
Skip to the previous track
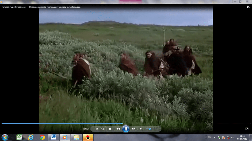pyautogui.click(x=118, y=129)
